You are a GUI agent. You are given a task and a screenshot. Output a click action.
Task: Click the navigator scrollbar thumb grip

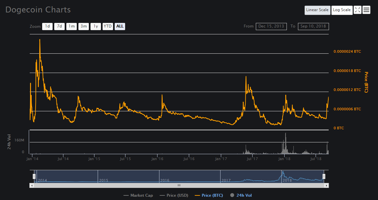point(179,186)
